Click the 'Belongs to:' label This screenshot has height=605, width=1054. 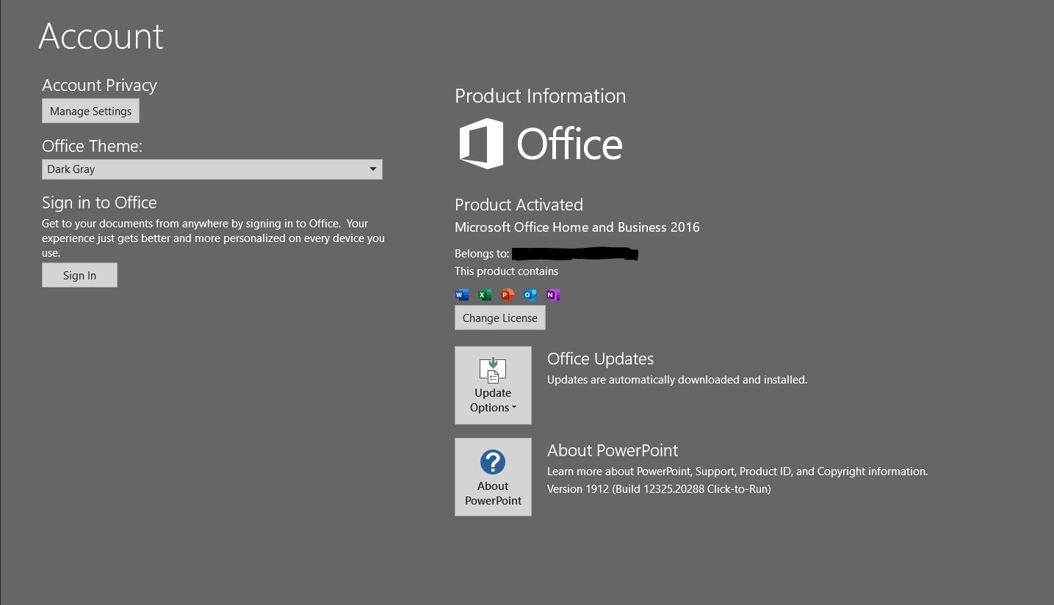(x=482, y=254)
